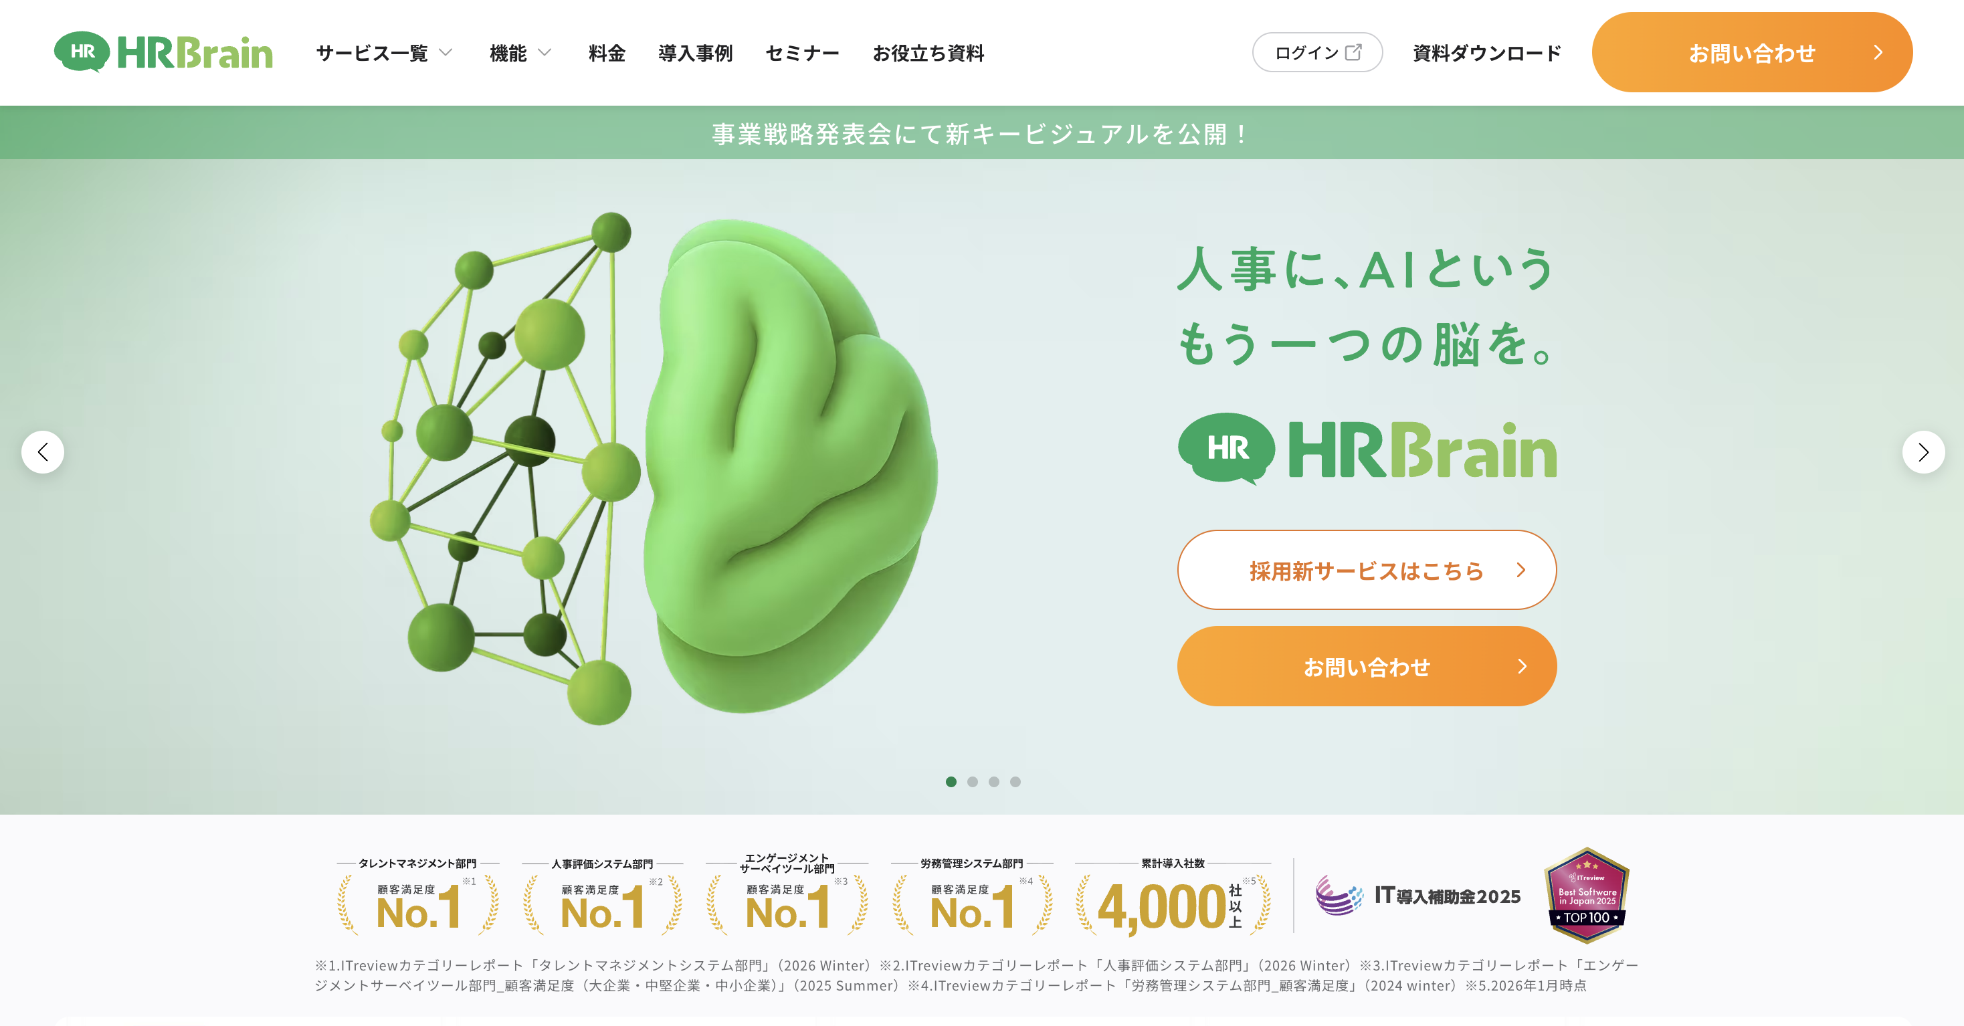Select the last carousel indicator dot
1964x1026 pixels.
click(1015, 781)
